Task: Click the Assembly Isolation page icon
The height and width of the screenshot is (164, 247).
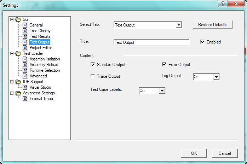Action: [25, 59]
